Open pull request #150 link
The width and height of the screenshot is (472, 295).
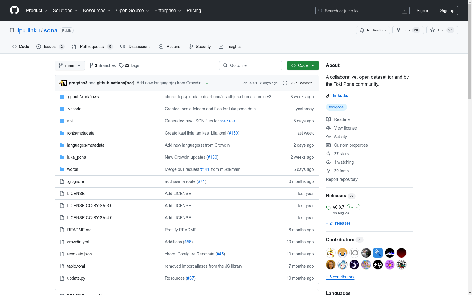[233, 133]
